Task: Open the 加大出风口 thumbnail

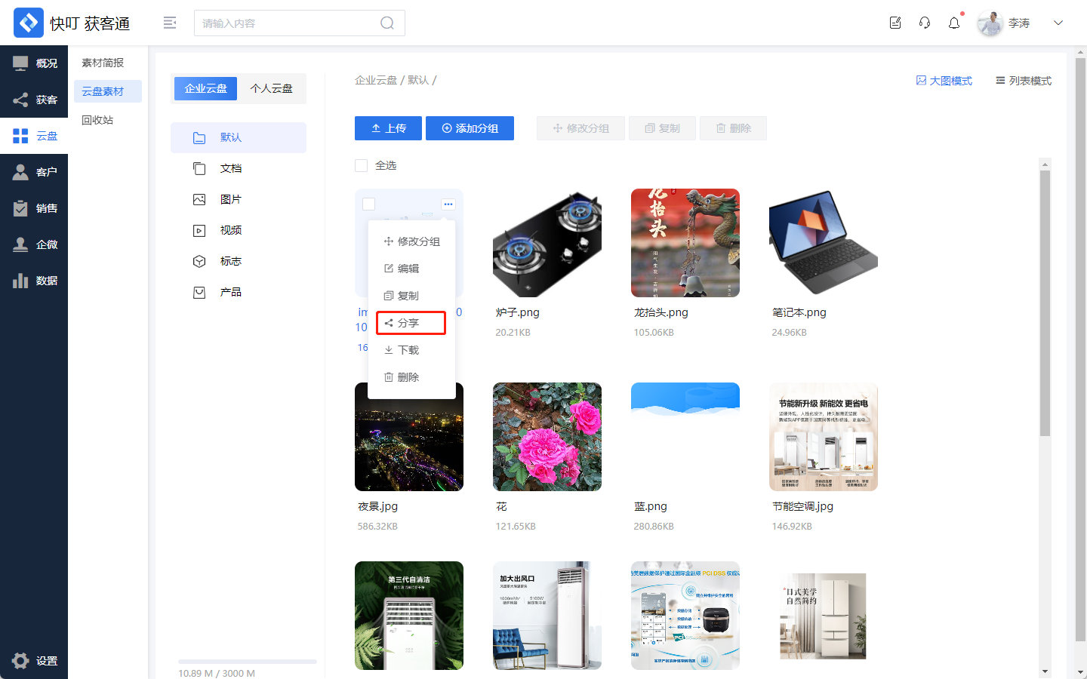Action: [x=547, y=616]
